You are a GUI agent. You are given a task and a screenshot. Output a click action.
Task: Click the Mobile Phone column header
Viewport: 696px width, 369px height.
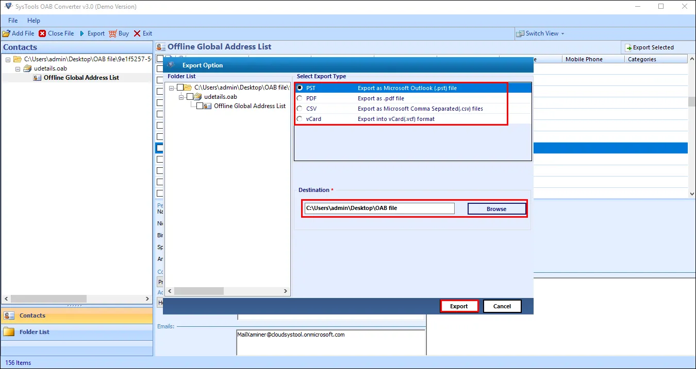[x=593, y=59]
